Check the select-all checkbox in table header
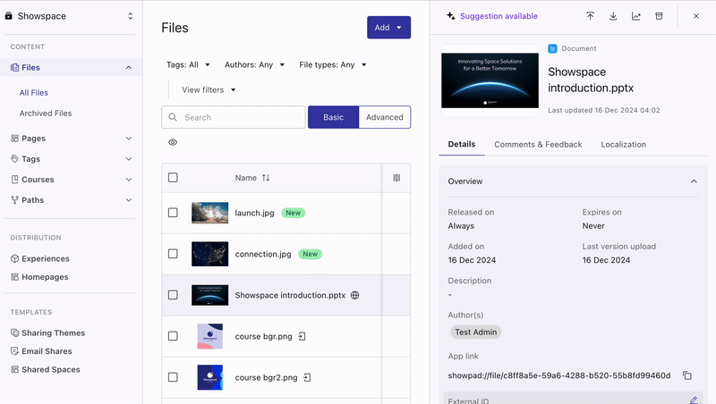This screenshot has height=404, width=716. point(173,177)
